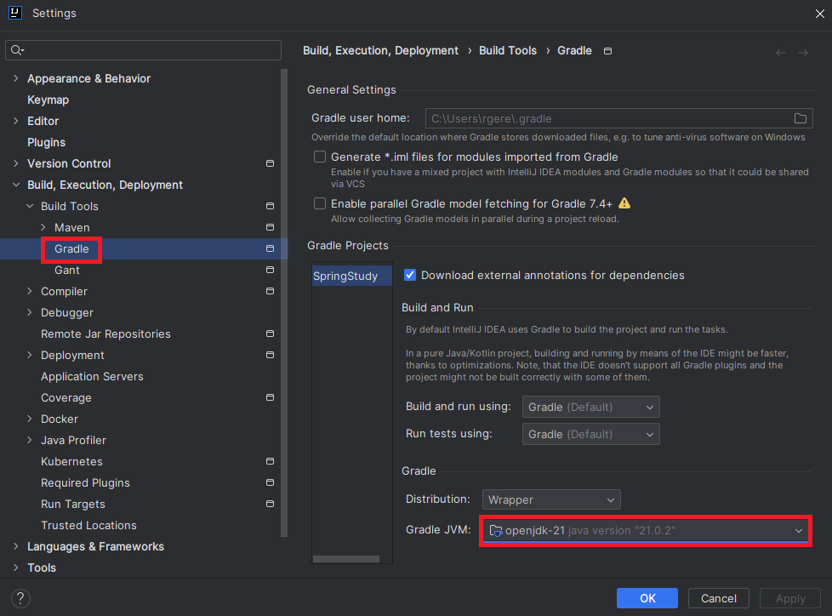
Task: Click the OK button
Action: pyautogui.click(x=647, y=598)
